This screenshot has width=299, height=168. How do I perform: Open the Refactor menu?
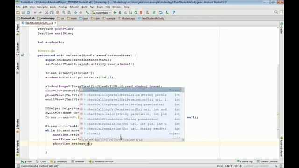[x=74, y=7]
